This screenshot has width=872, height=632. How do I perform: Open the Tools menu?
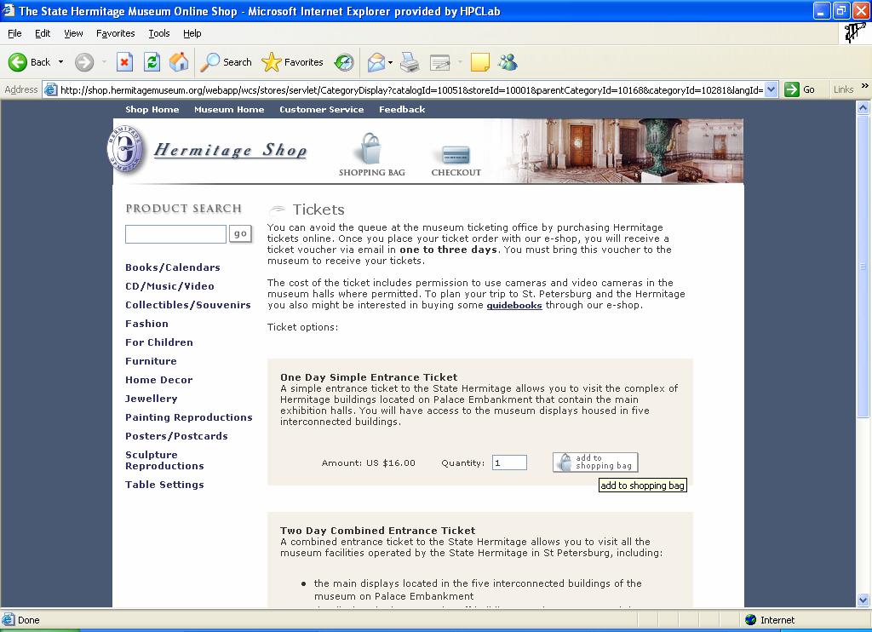tap(159, 33)
